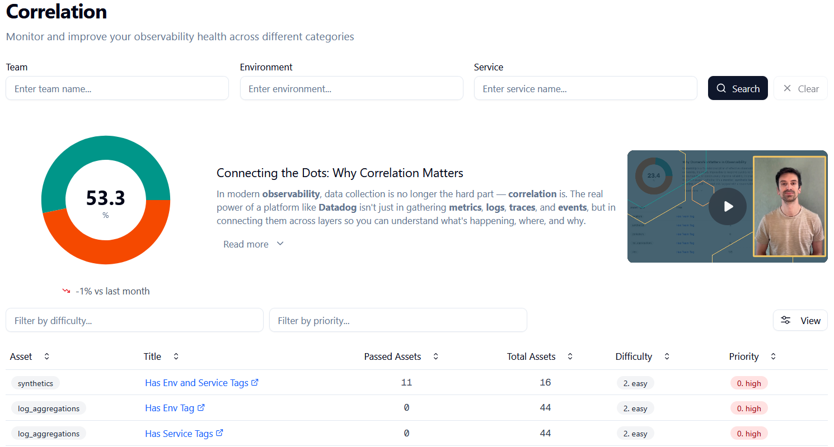Open the View options menu
The width and height of the screenshot is (834, 447).
click(800, 320)
